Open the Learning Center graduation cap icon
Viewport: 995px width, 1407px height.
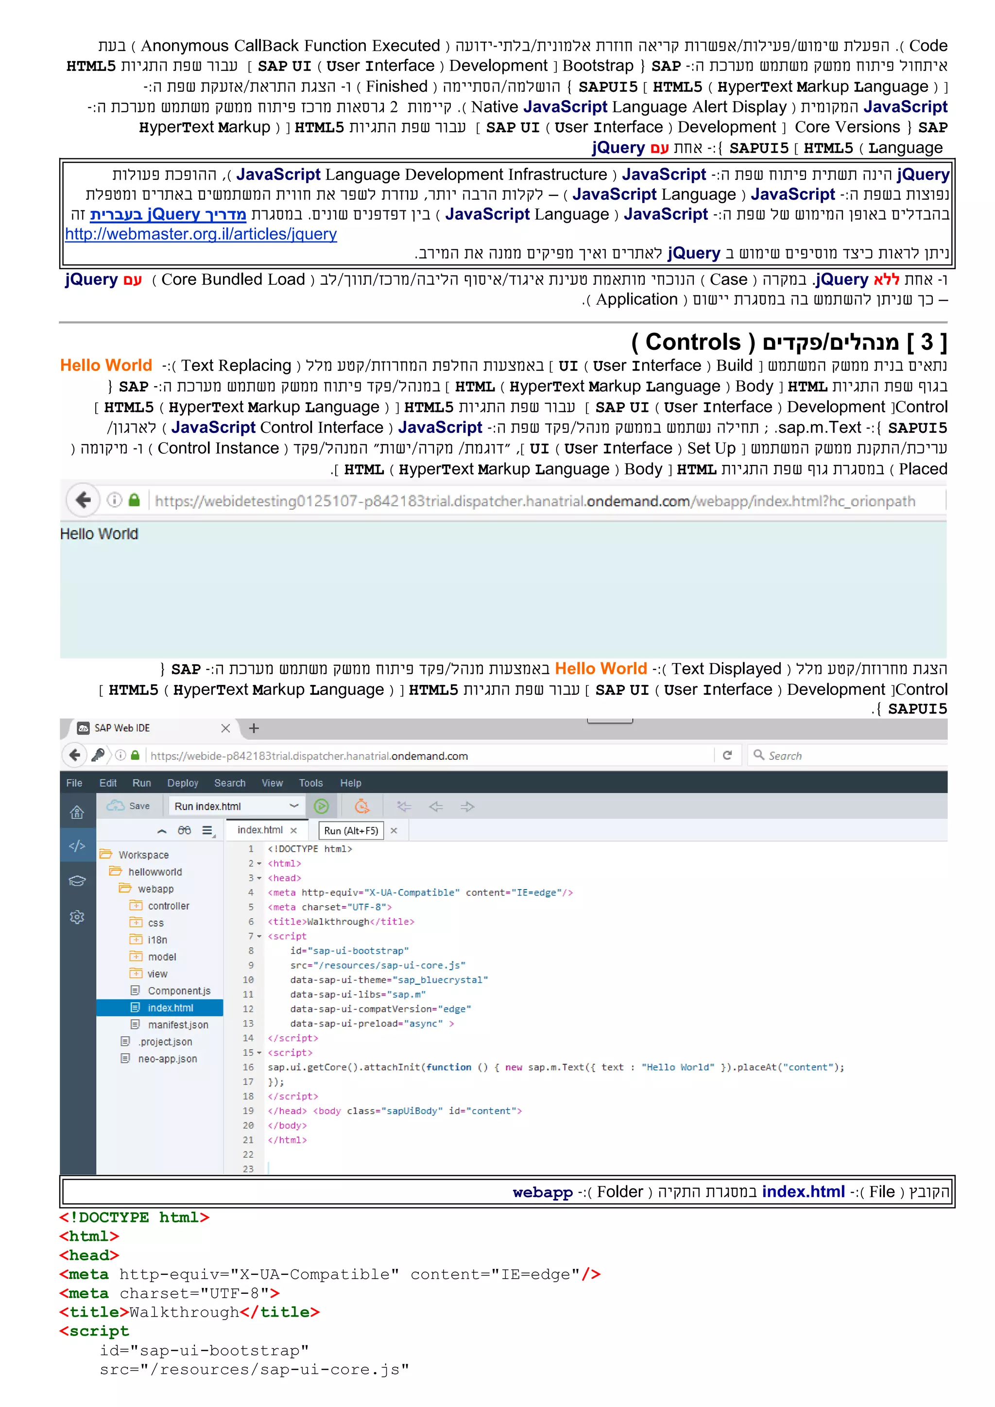(77, 881)
